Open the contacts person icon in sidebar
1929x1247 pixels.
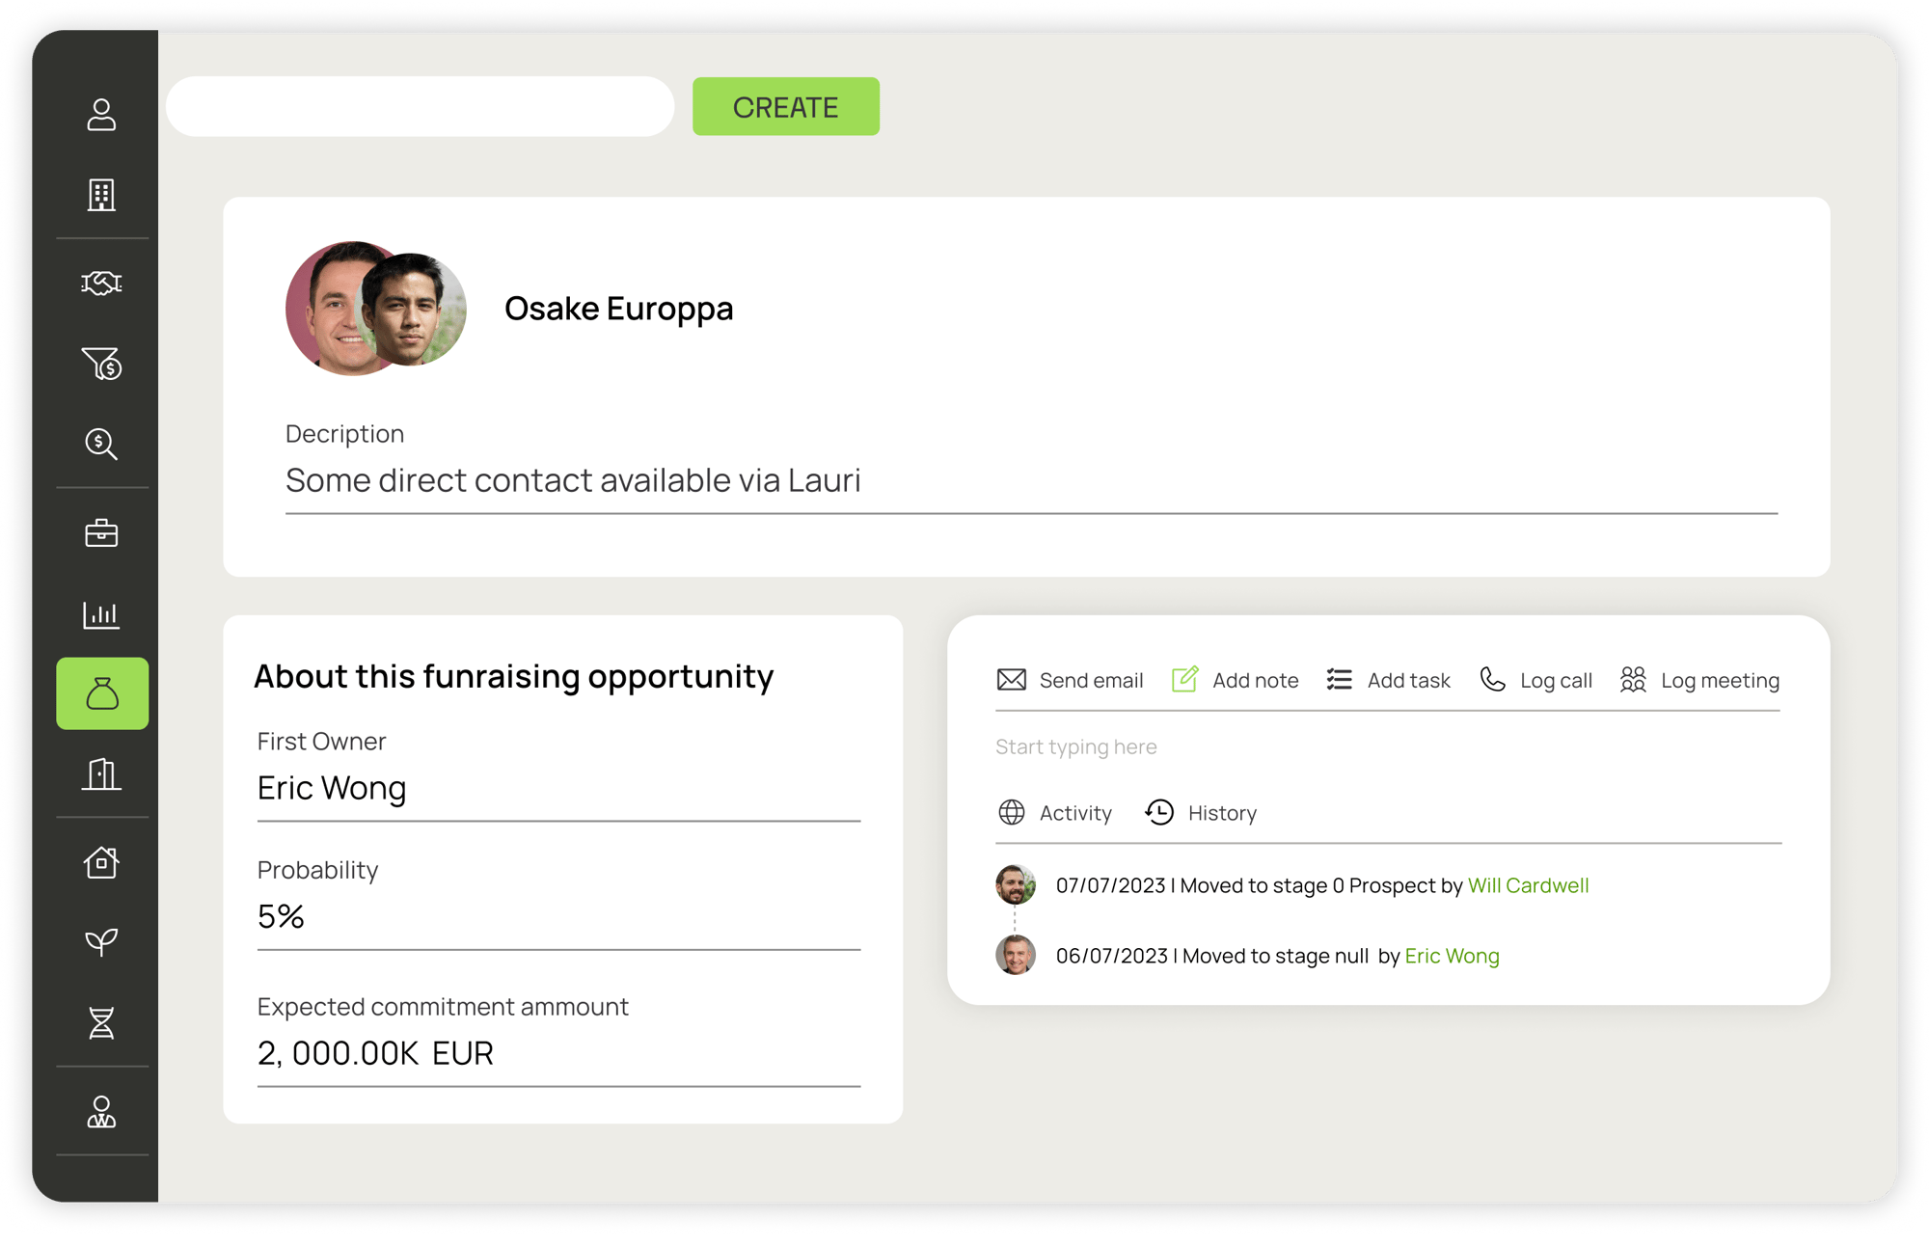point(101,114)
